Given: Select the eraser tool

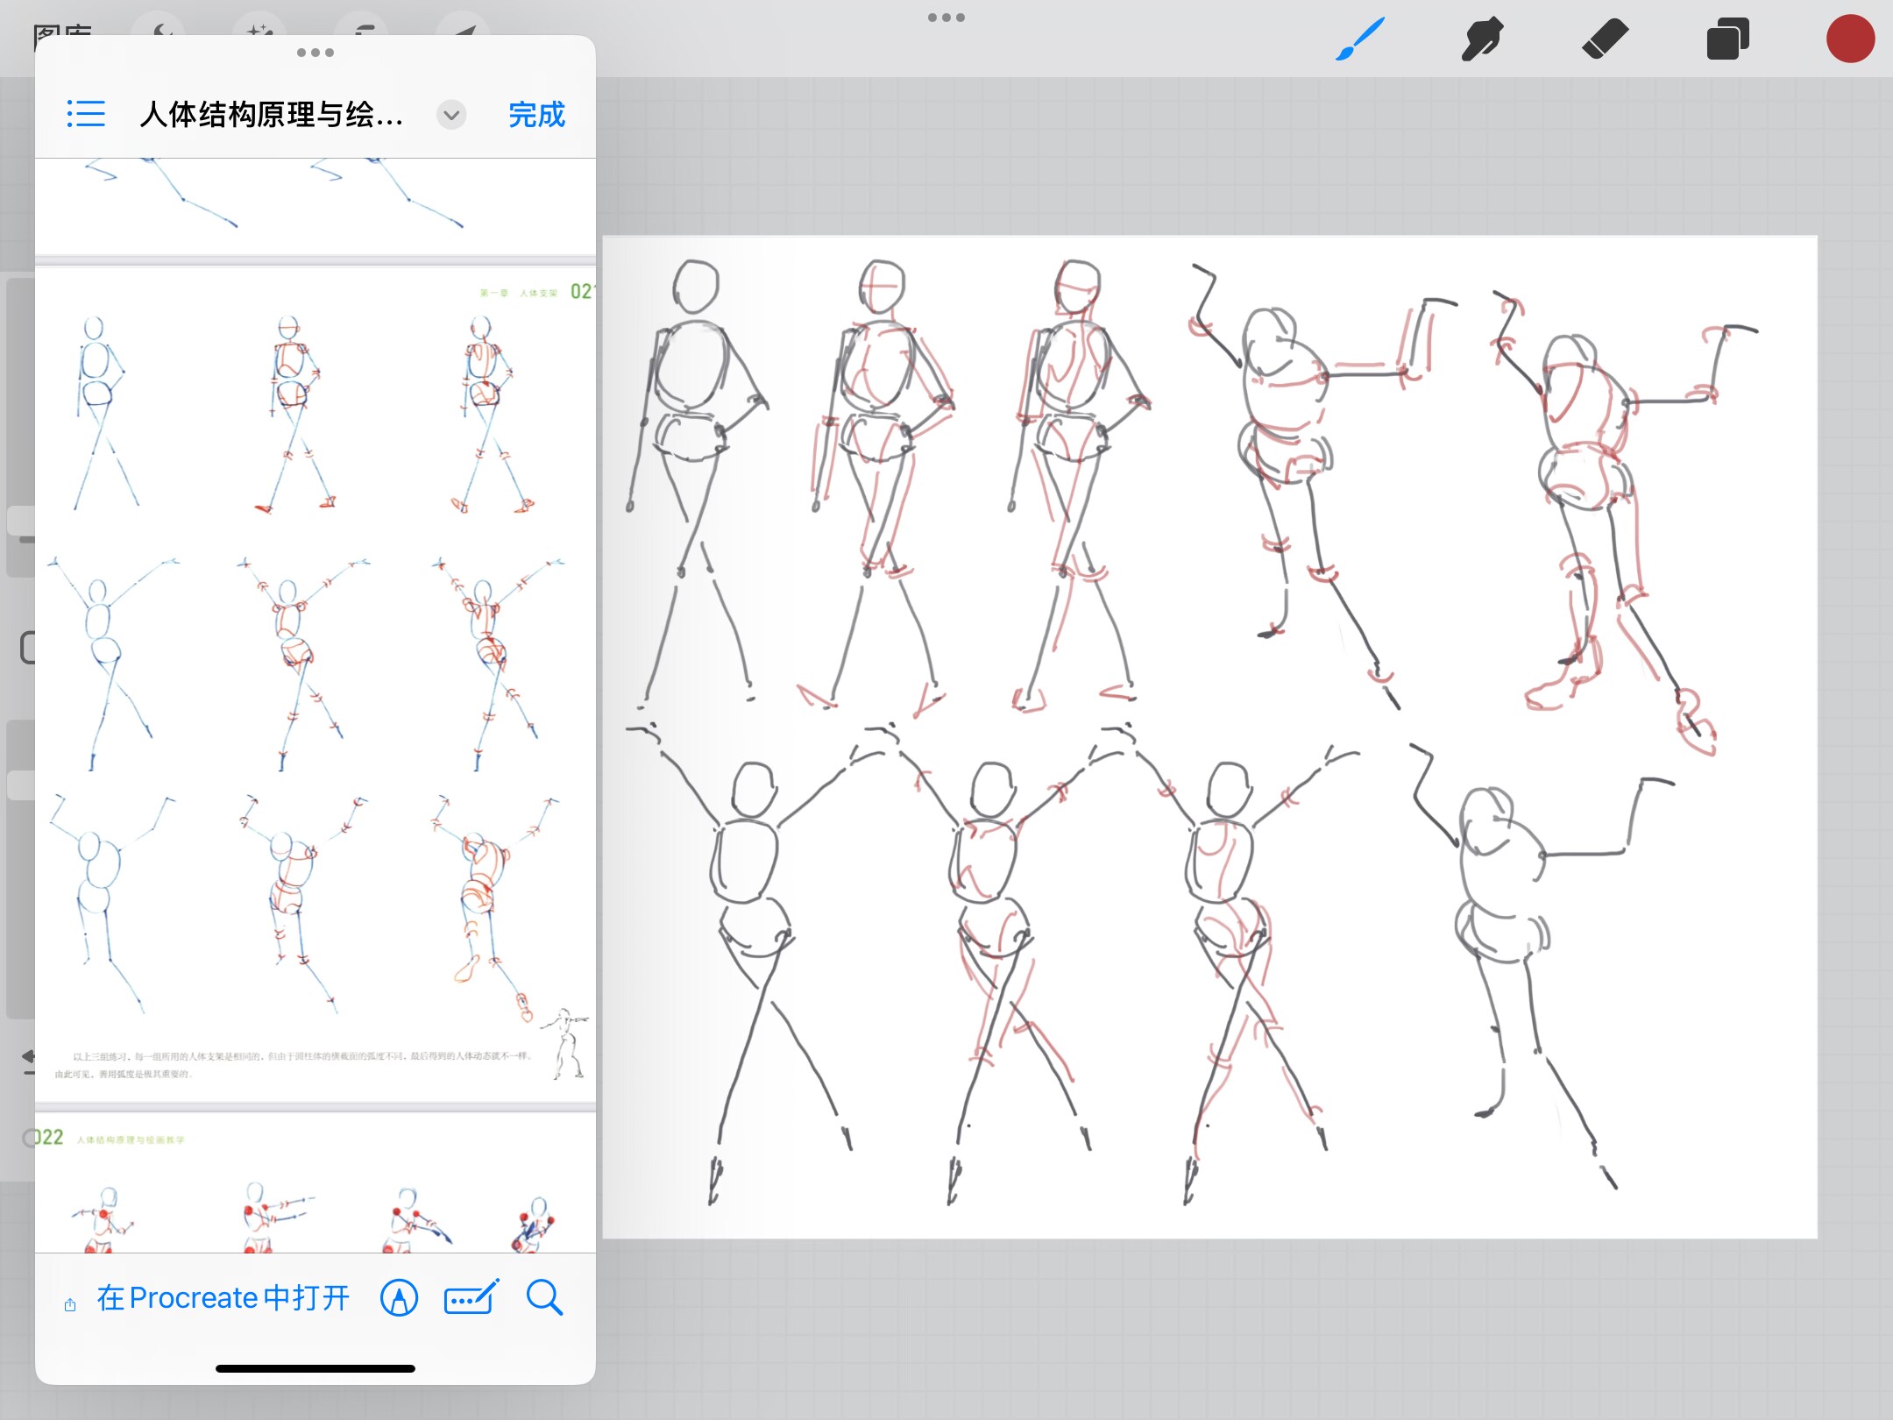Looking at the screenshot, I should 1605,39.
